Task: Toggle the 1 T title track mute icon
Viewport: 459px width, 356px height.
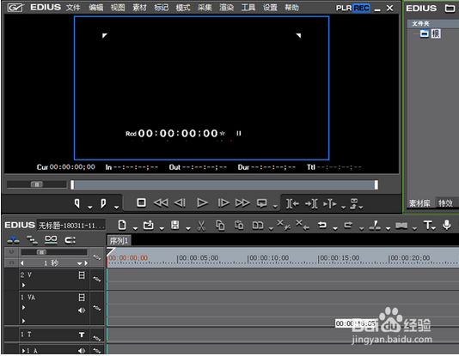Action: [x=82, y=335]
